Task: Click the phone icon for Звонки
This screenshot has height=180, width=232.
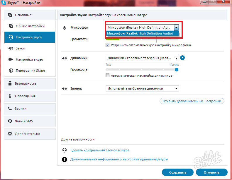Action: coord(10,109)
